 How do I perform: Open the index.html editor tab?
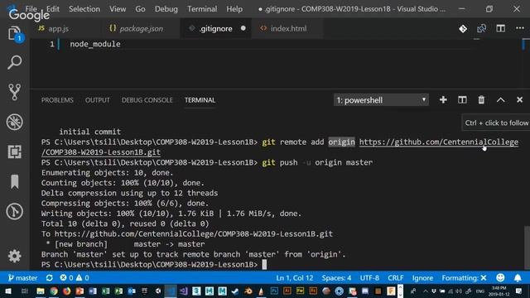(288, 29)
